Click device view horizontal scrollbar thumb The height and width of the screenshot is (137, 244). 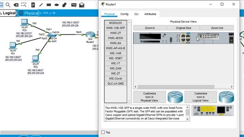(x=176, y=87)
